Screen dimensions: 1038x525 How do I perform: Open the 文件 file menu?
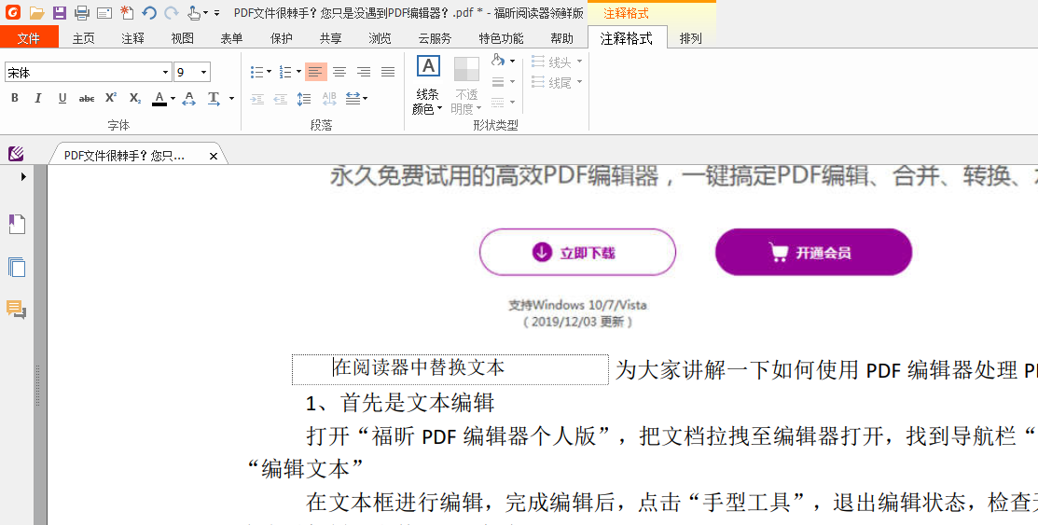pos(29,37)
